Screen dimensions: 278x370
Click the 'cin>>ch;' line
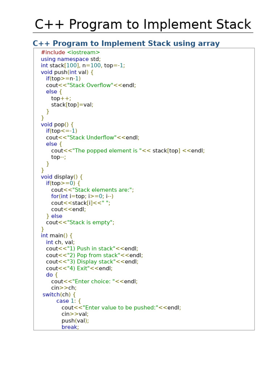tap(64, 288)
